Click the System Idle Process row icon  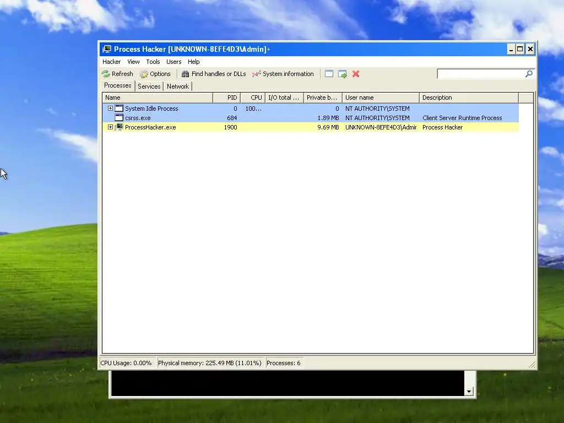click(x=119, y=109)
